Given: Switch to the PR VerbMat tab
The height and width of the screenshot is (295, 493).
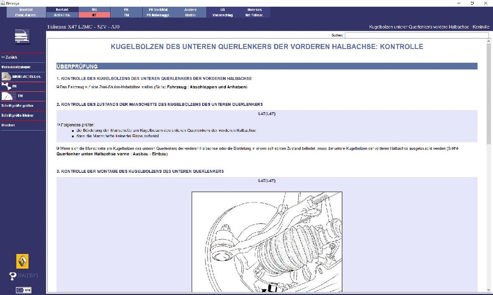Looking at the screenshot, I should click(158, 10).
